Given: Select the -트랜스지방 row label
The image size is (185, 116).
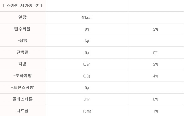Looking at the screenshot, I should pos(22,87).
